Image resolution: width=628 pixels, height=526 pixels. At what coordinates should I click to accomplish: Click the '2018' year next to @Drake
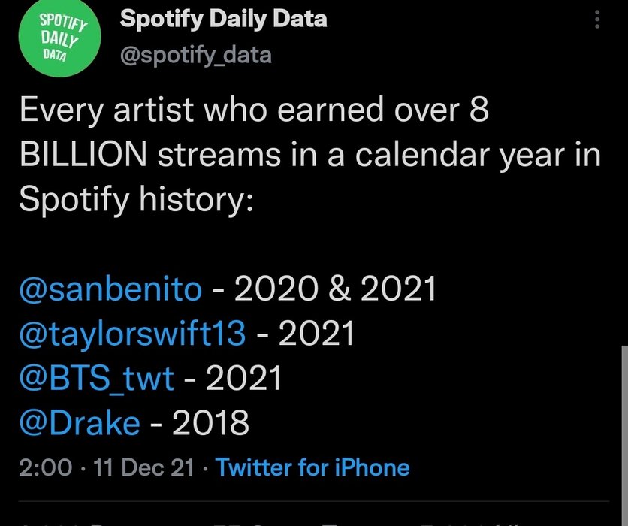click(x=210, y=422)
